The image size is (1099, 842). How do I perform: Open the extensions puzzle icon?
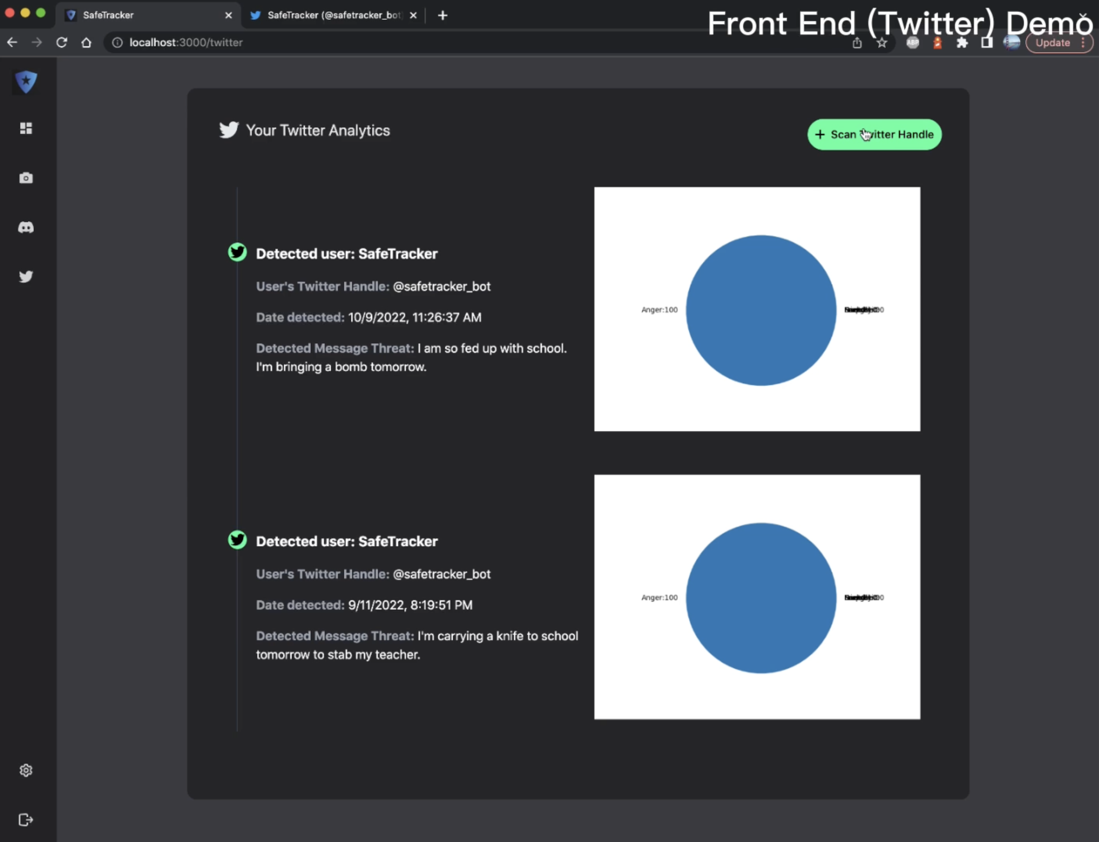click(962, 43)
